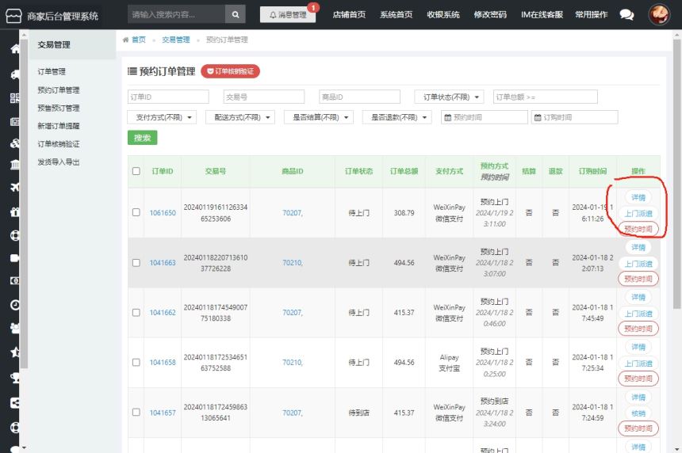Select 发货导入导出 in the sidebar menu

pos(58,162)
